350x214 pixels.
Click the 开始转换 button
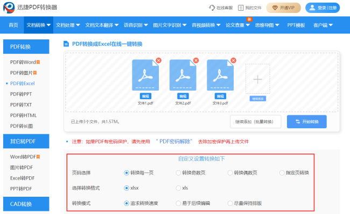[307, 122]
